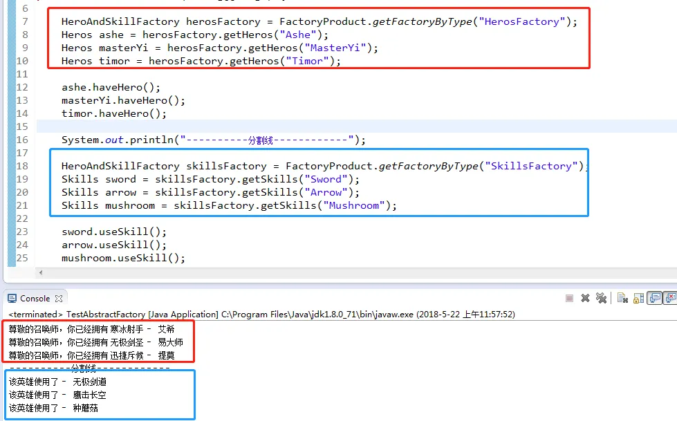This screenshot has width=677, height=421.
Task: Click the line 'Skills mushroom = skillsFactory.getSkills'
Action: (229, 205)
